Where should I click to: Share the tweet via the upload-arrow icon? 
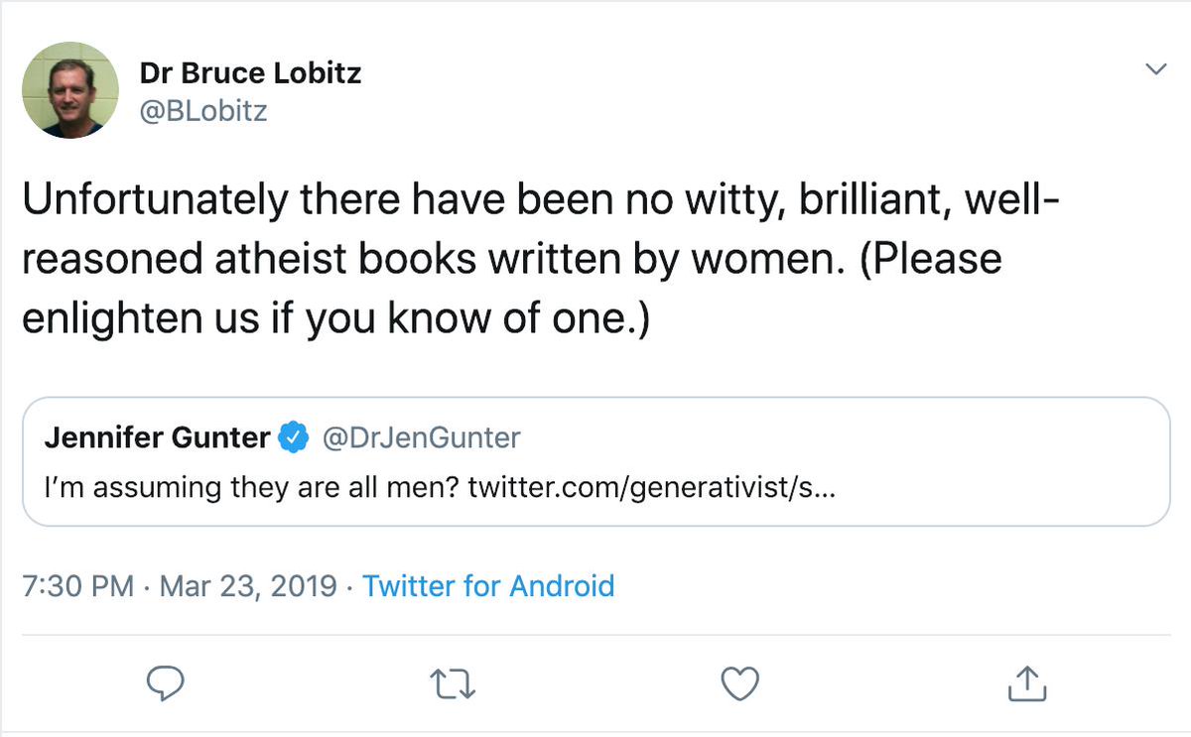coord(1027,682)
